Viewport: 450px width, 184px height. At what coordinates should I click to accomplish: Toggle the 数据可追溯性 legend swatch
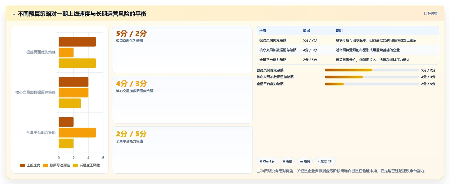(x=45, y=166)
